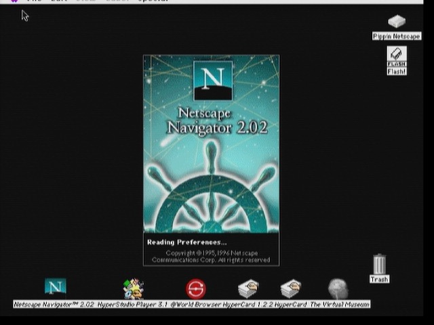Select the Netscape Navigator 2.02 desktop icon
This screenshot has width=434, height=325.
pyautogui.click(x=56, y=286)
